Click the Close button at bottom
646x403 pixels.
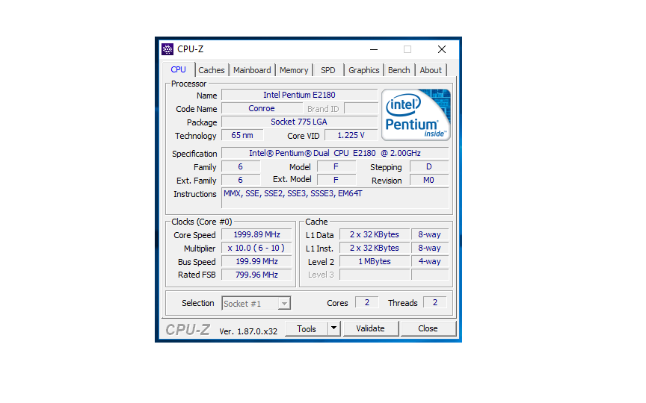click(428, 328)
